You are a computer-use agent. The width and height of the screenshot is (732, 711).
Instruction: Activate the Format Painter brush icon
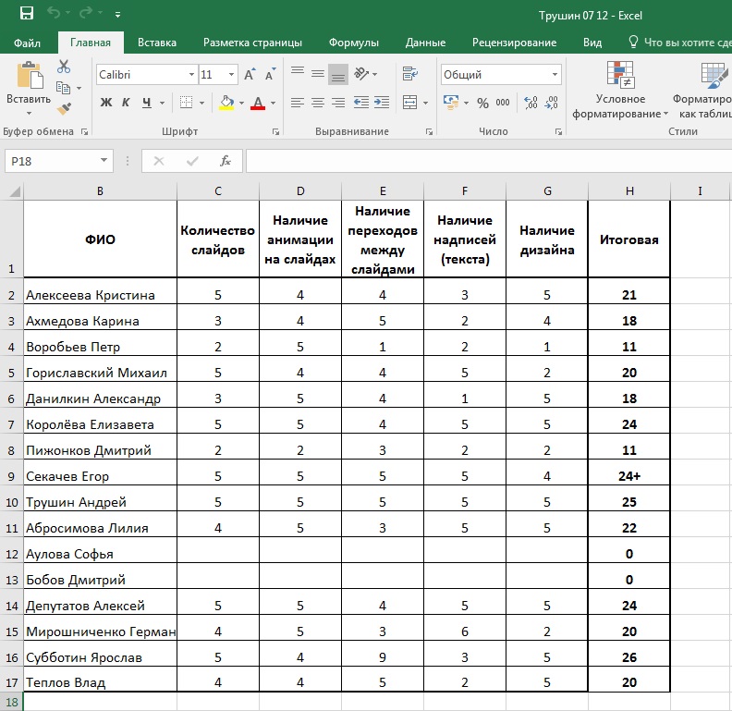pyautogui.click(x=64, y=109)
